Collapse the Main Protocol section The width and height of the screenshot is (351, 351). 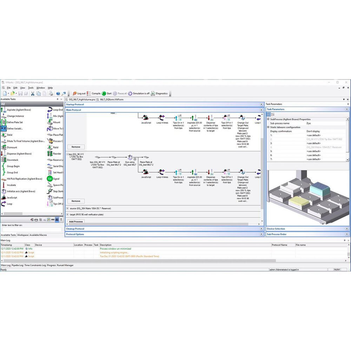[x=261, y=110]
